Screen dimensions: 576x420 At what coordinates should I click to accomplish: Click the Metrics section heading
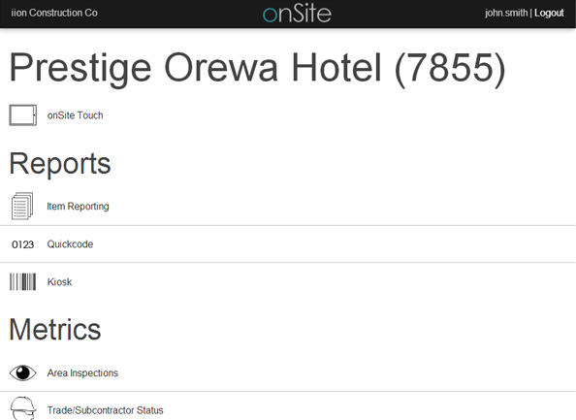[55, 329]
